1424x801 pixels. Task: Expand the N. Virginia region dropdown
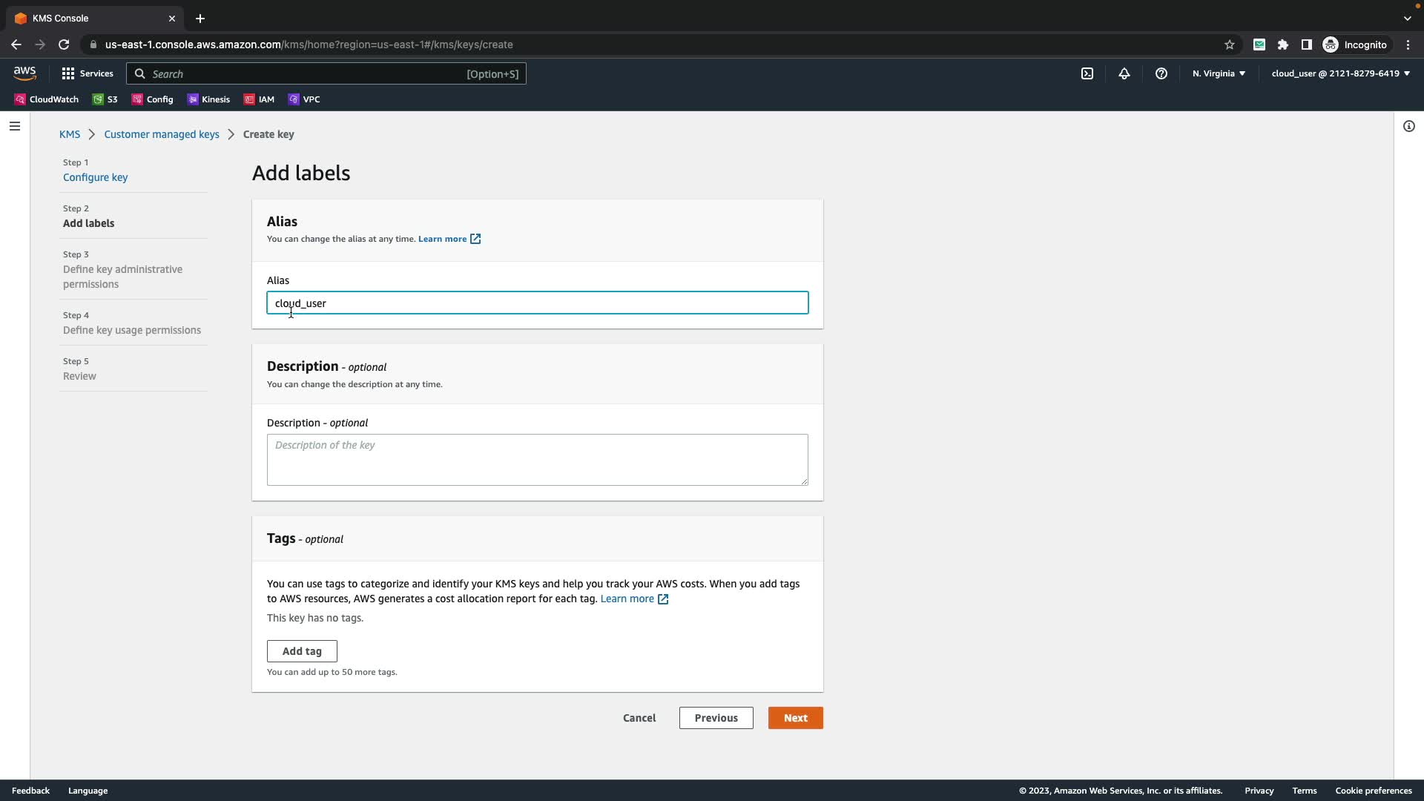pos(1219,73)
